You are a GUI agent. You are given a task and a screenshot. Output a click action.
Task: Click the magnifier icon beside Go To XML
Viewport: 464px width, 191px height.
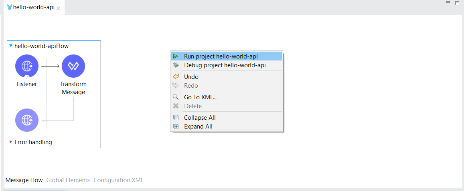(x=176, y=97)
